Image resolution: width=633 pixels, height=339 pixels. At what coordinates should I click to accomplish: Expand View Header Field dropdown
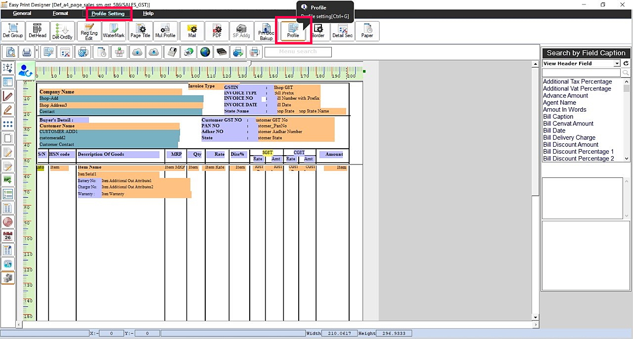point(617,63)
